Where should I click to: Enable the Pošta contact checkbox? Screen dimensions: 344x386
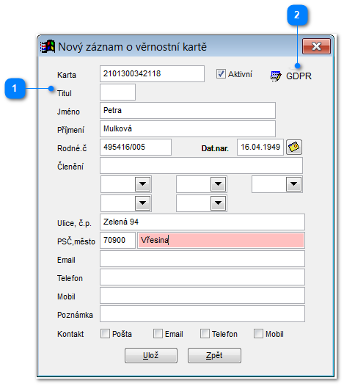pos(105,334)
